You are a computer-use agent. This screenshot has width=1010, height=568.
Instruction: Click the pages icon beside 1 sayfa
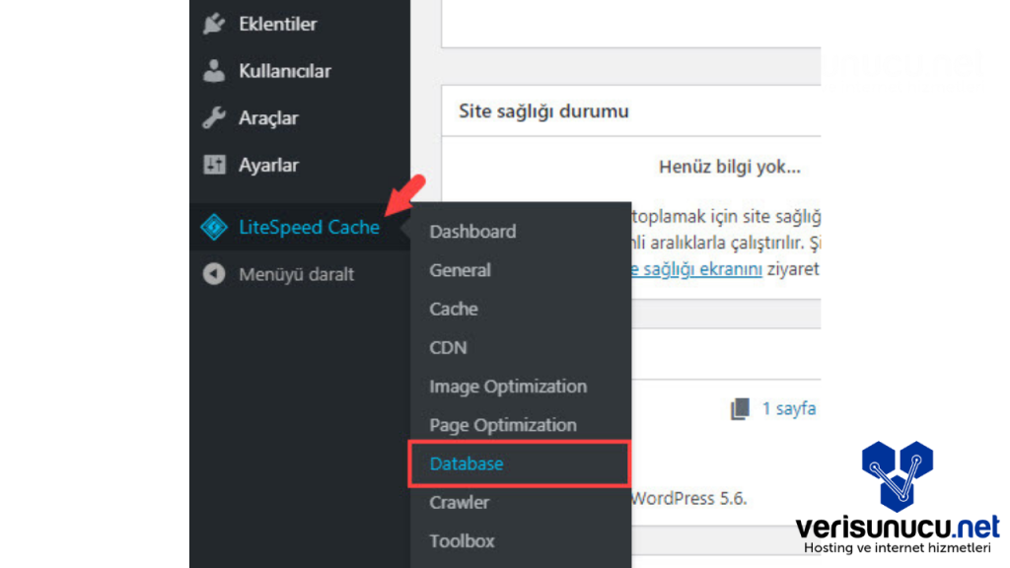tap(740, 409)
